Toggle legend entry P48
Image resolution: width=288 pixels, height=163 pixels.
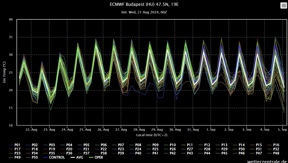click(276, 153)
